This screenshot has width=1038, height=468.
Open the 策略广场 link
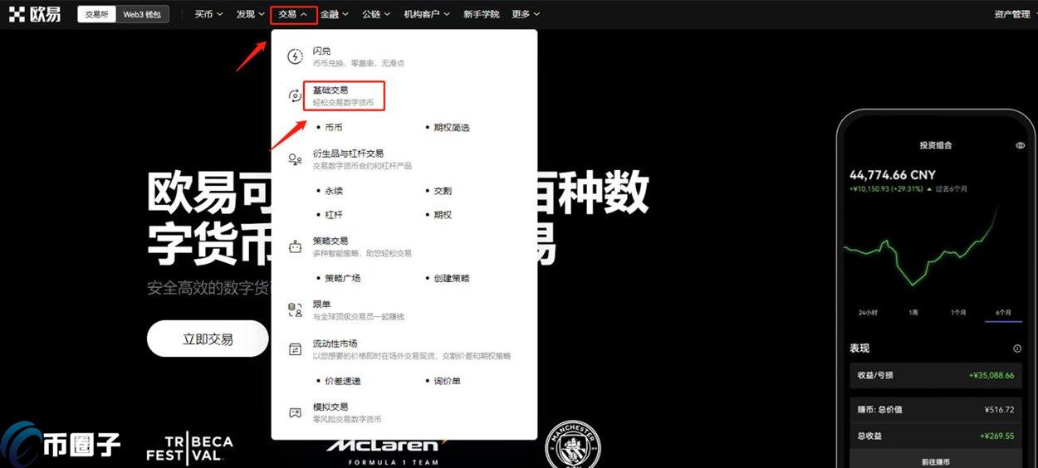(x=342, y=278)
